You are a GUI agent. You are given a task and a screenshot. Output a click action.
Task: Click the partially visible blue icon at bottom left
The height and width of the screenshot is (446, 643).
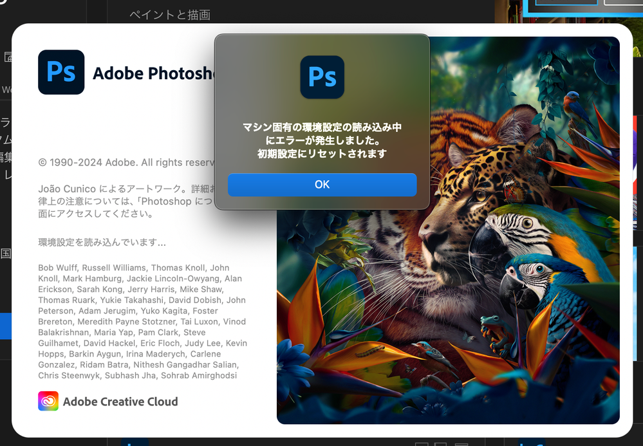coord(135,442)
